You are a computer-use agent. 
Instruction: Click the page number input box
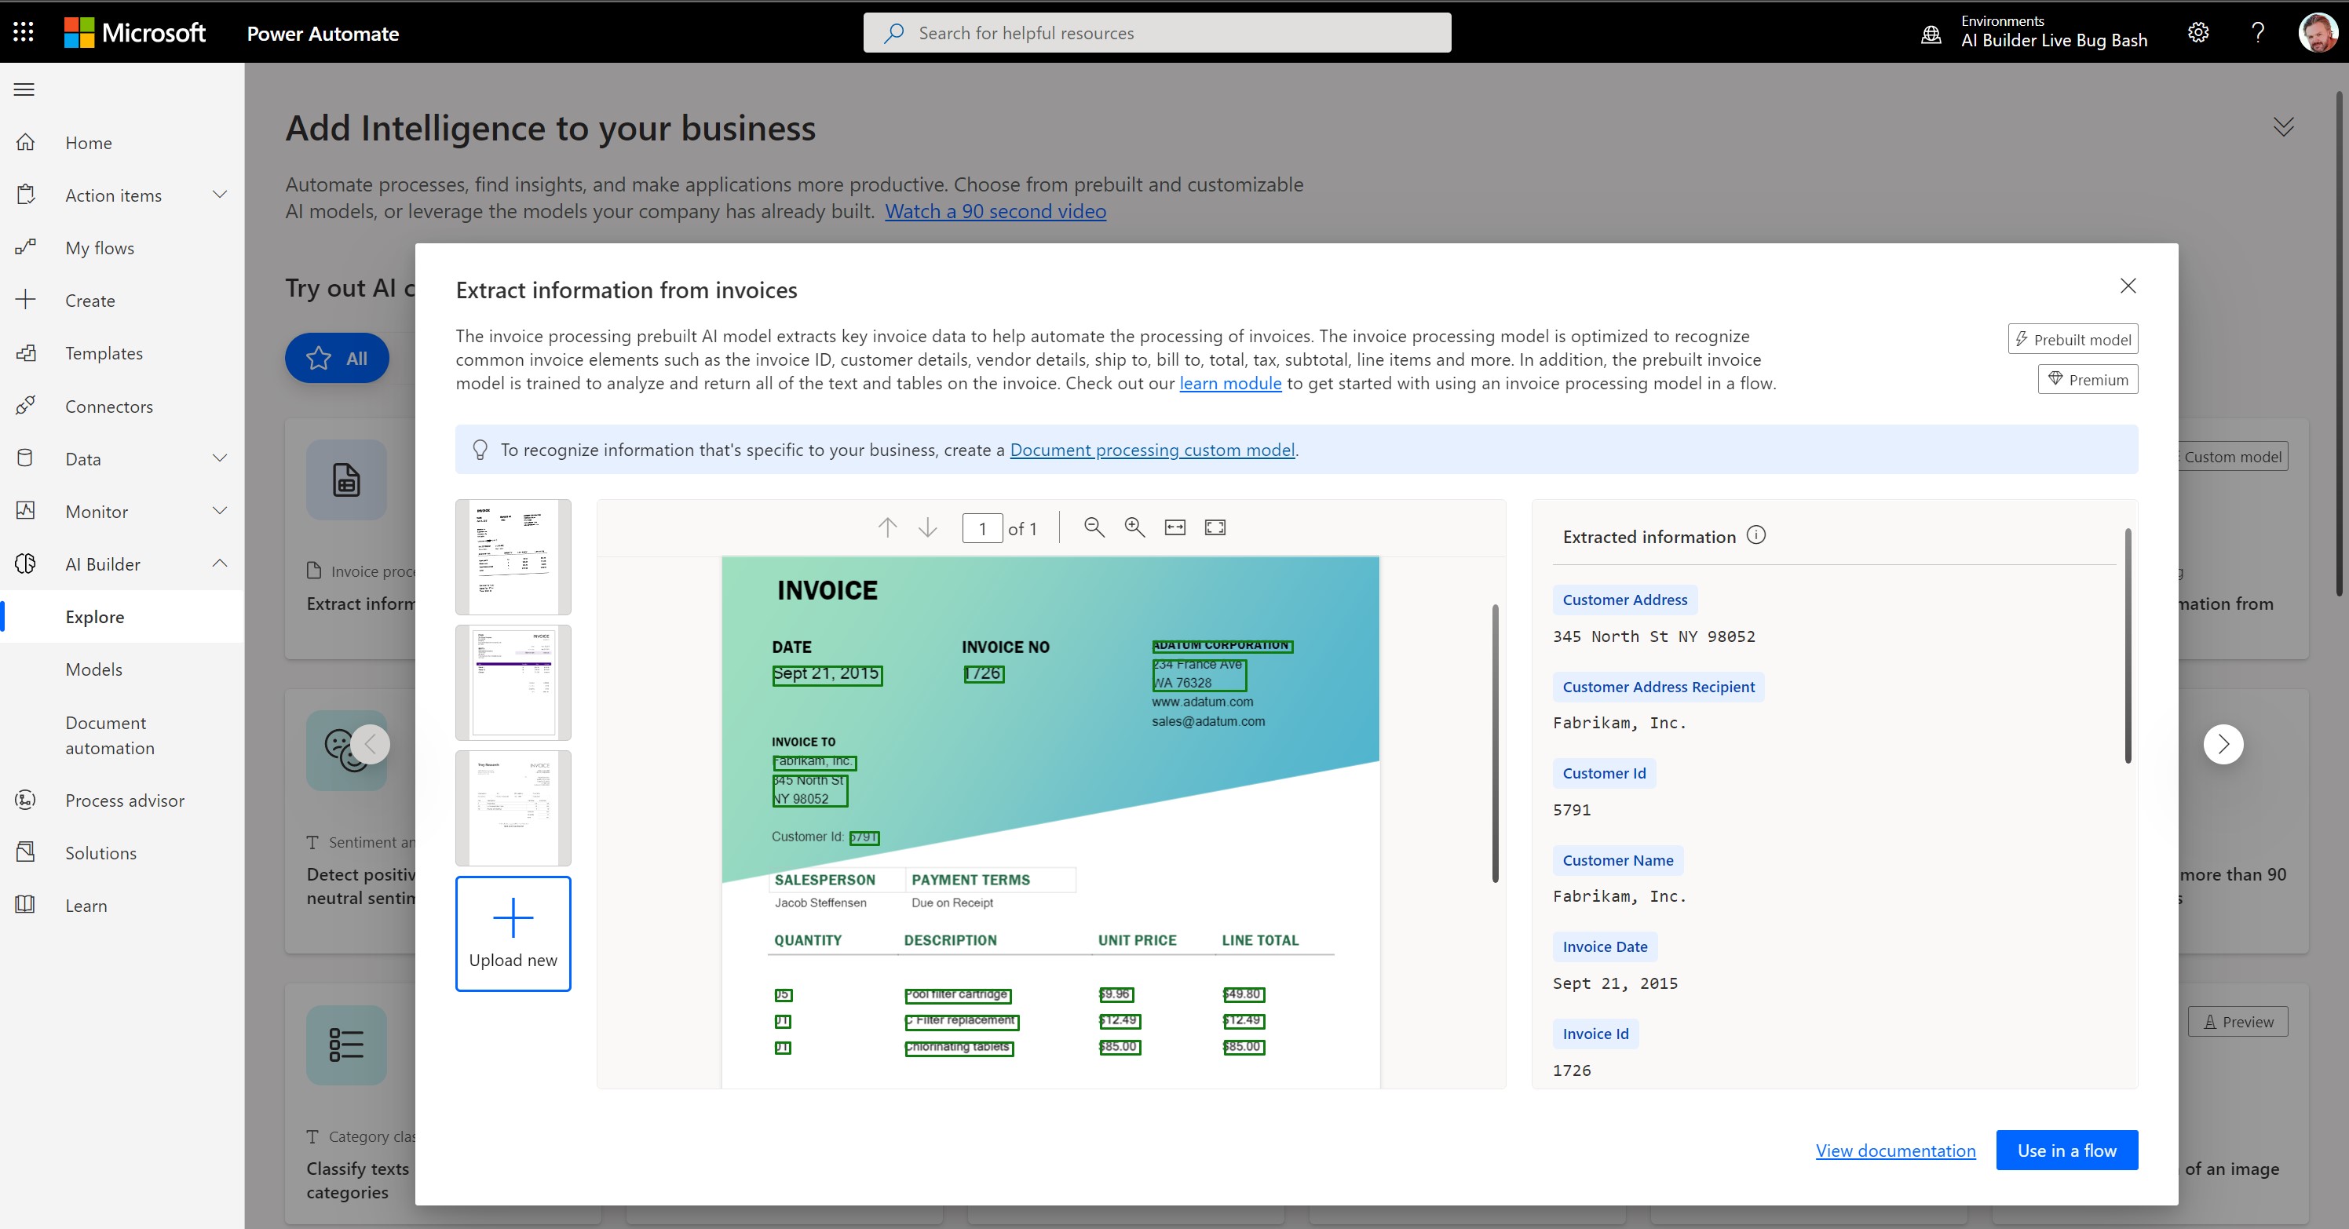[x=982, y=528]
